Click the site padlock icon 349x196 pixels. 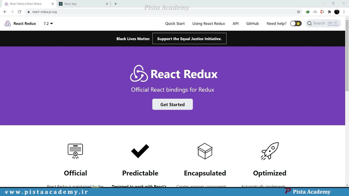coord(28,12)
